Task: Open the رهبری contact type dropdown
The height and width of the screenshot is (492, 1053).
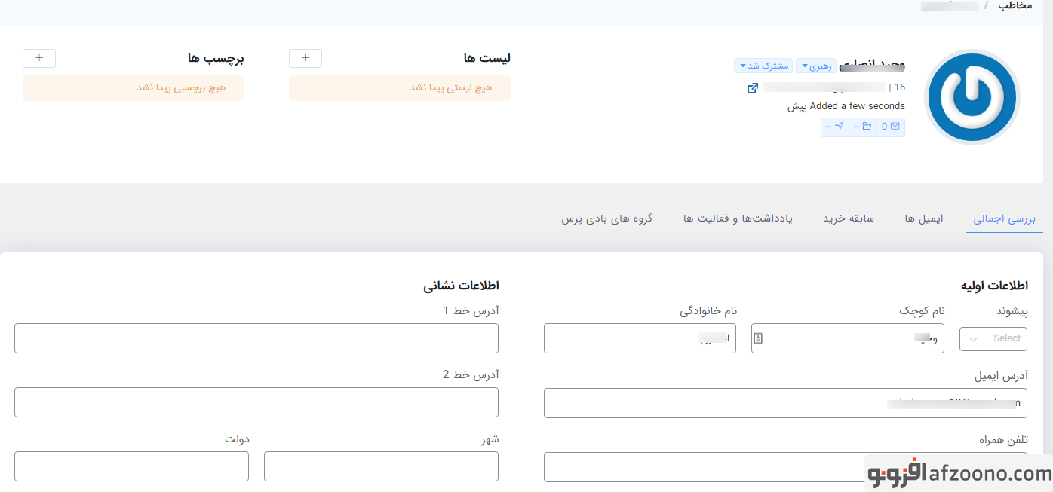Action: 816,66
